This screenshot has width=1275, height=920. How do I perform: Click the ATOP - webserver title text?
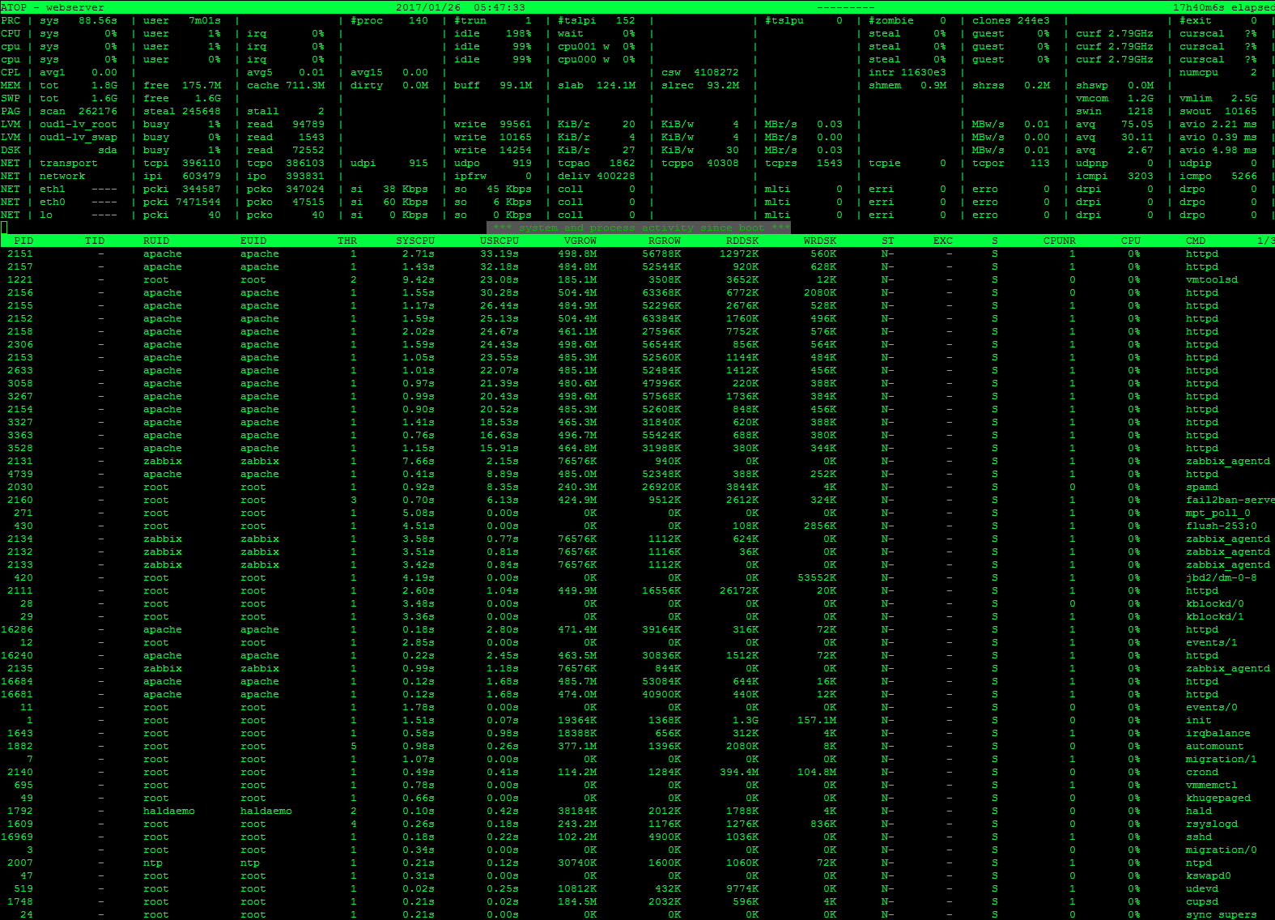[53, 7]
